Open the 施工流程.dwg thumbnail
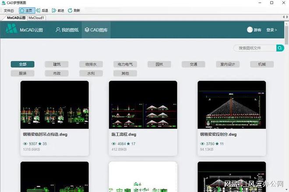This screenshot has width=289, height=192. [x=143, y=105]
